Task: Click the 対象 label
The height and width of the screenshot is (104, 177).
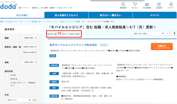Action: tap(54, 74)
